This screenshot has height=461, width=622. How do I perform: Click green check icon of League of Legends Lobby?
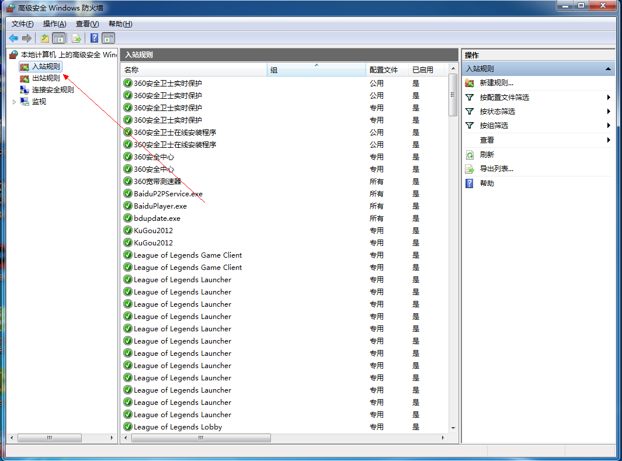pos(128,427)
